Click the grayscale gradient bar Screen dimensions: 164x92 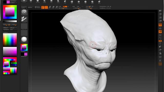[x=10, y=21]
